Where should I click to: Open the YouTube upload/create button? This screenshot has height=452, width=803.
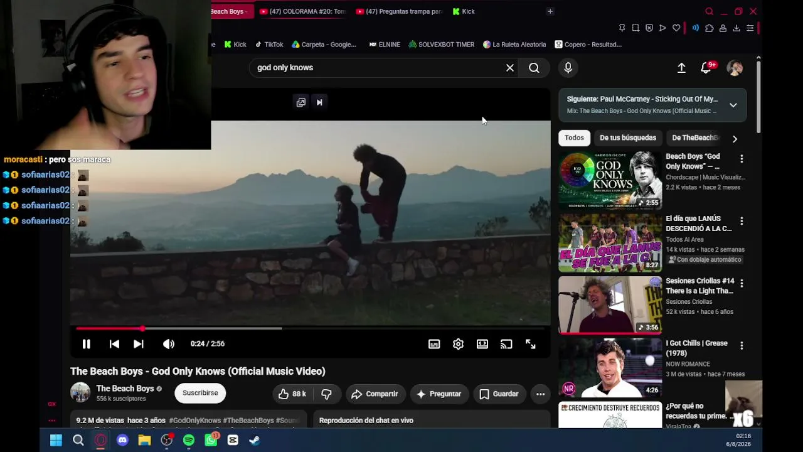coord(681,68)
